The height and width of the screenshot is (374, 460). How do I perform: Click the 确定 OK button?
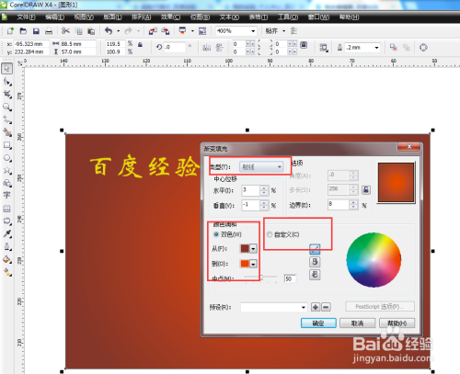(x=318, y=323)
